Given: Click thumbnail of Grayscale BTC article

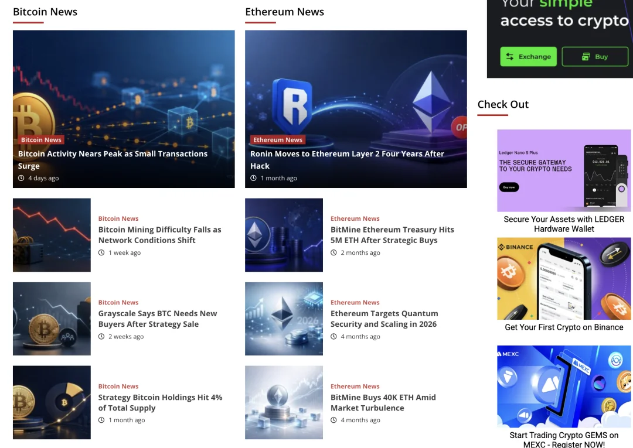Looking at the screenshot, I should click(52, 319).
